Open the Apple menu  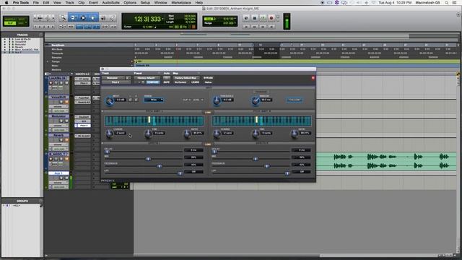(x=6, y=3)
